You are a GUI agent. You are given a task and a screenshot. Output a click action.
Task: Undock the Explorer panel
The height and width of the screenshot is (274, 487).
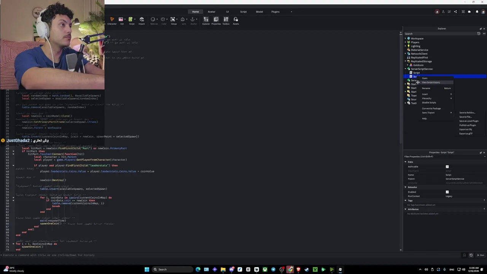pyautogui.click(x=480, y=29)
